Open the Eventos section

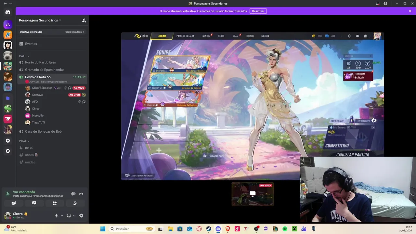52,44
